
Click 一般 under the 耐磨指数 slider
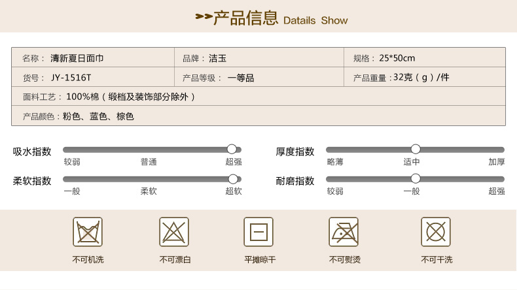pos(412,191)
